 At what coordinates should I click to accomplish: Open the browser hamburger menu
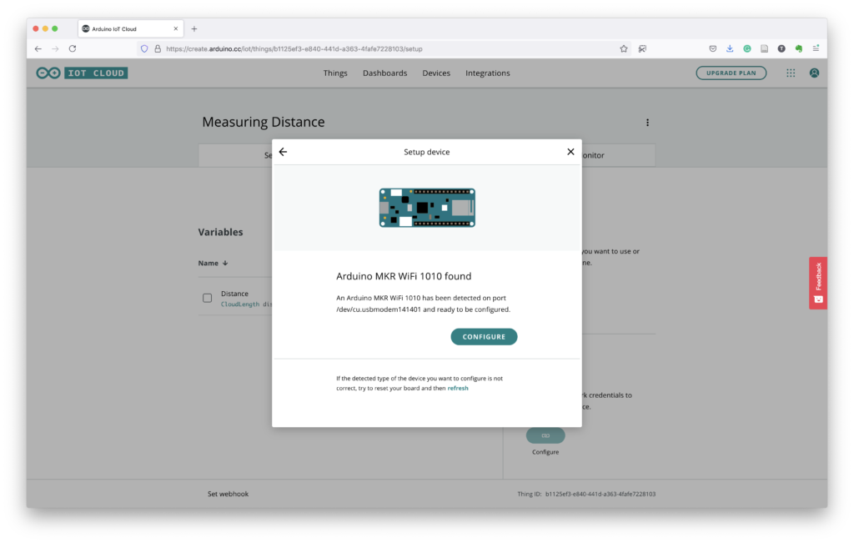(x=816, y=49)
